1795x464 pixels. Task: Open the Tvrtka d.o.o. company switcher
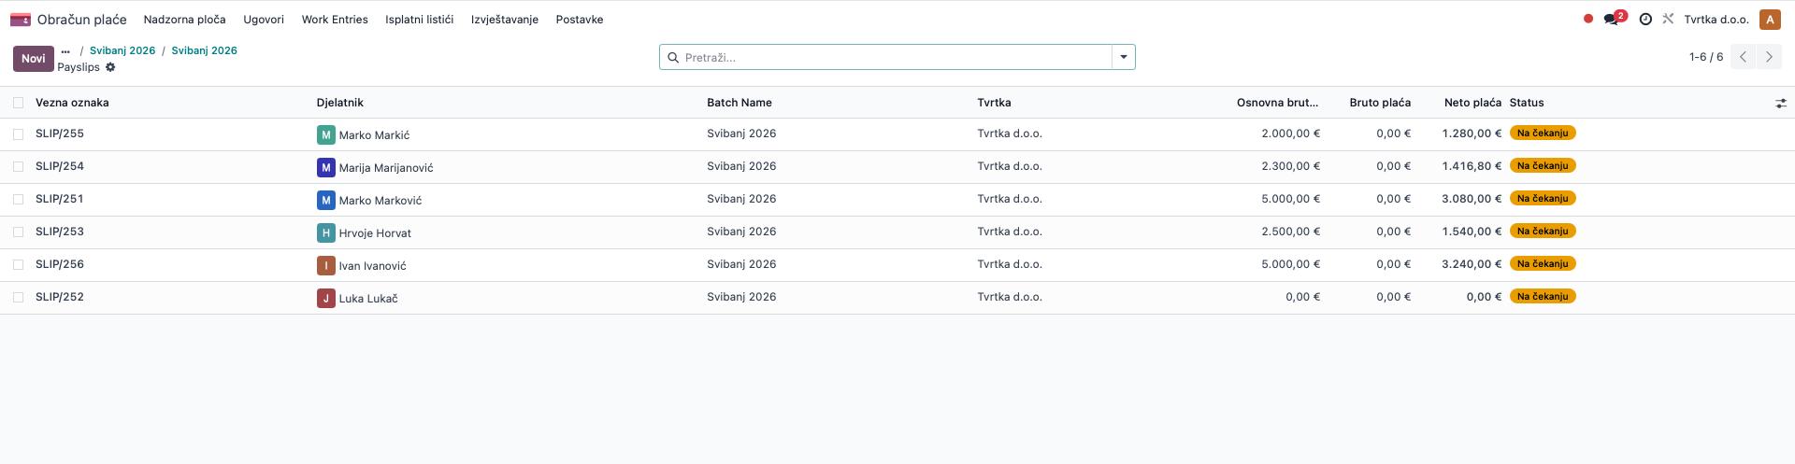[1716, 20]
